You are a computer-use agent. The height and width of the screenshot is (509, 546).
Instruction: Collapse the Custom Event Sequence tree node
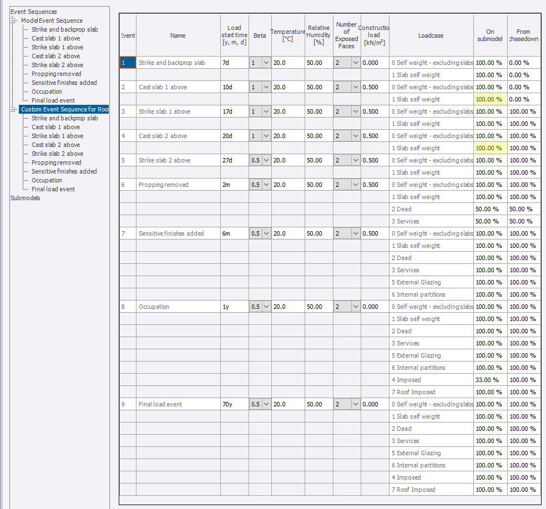pyautogui.click(x=14, y=109)
